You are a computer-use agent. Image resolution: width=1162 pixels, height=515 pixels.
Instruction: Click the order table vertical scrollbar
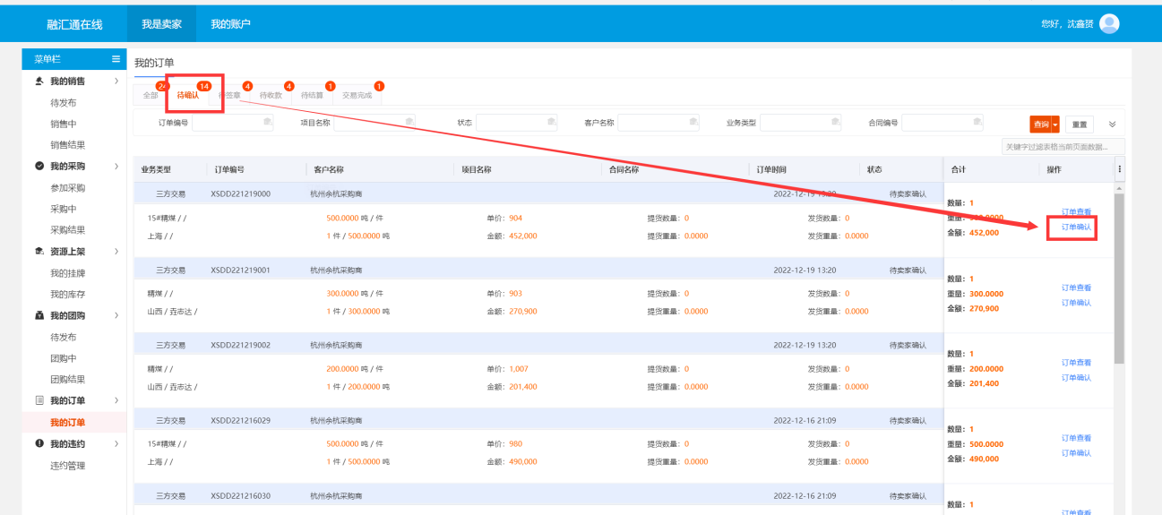click(1119, 278)
